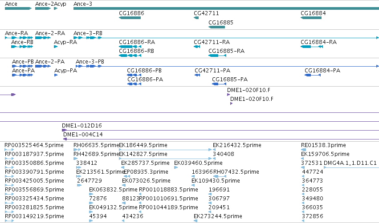Click the Ance gene arrow glyph
379x223 pixels.
pos(18,8)
